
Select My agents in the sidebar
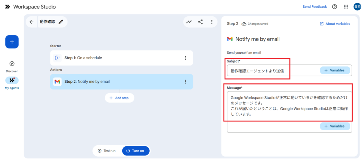coord(12,82)
